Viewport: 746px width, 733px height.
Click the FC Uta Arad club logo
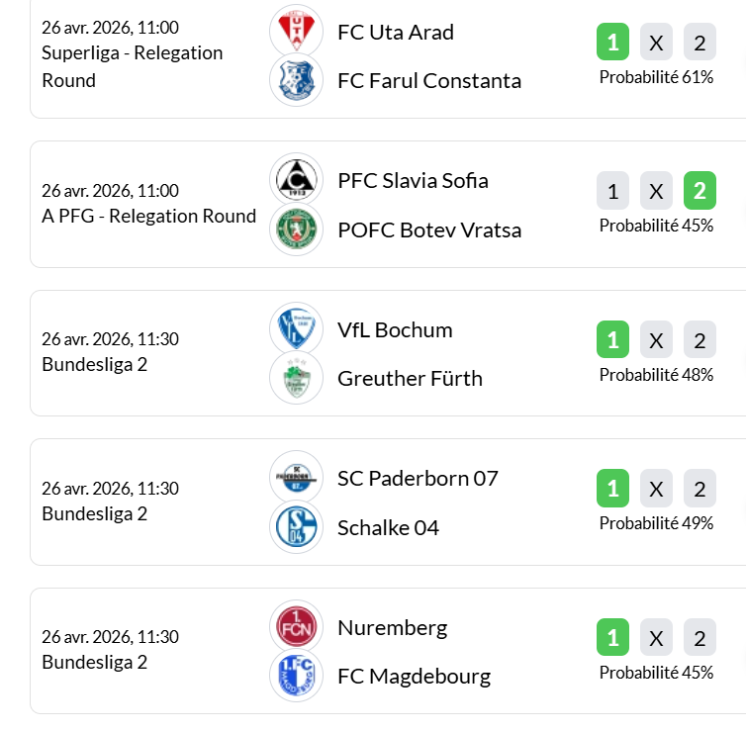(x=296, y=31)
